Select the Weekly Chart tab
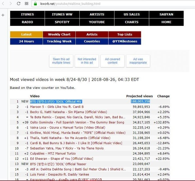This screenshot has height=181, width=195. coord(59,34)
